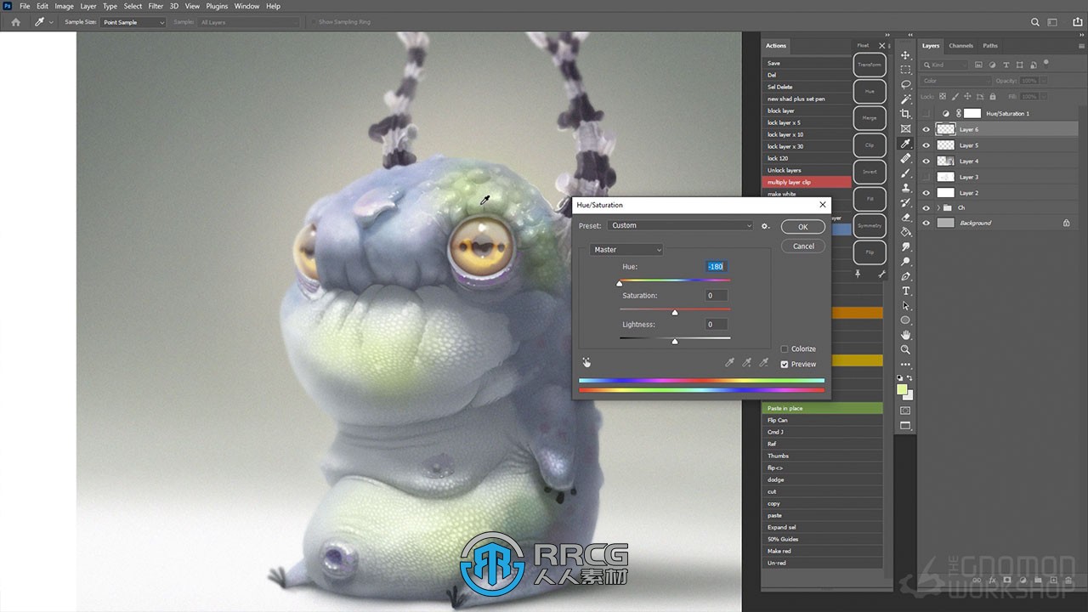Open tool preset picker arrow

[51, 22]
